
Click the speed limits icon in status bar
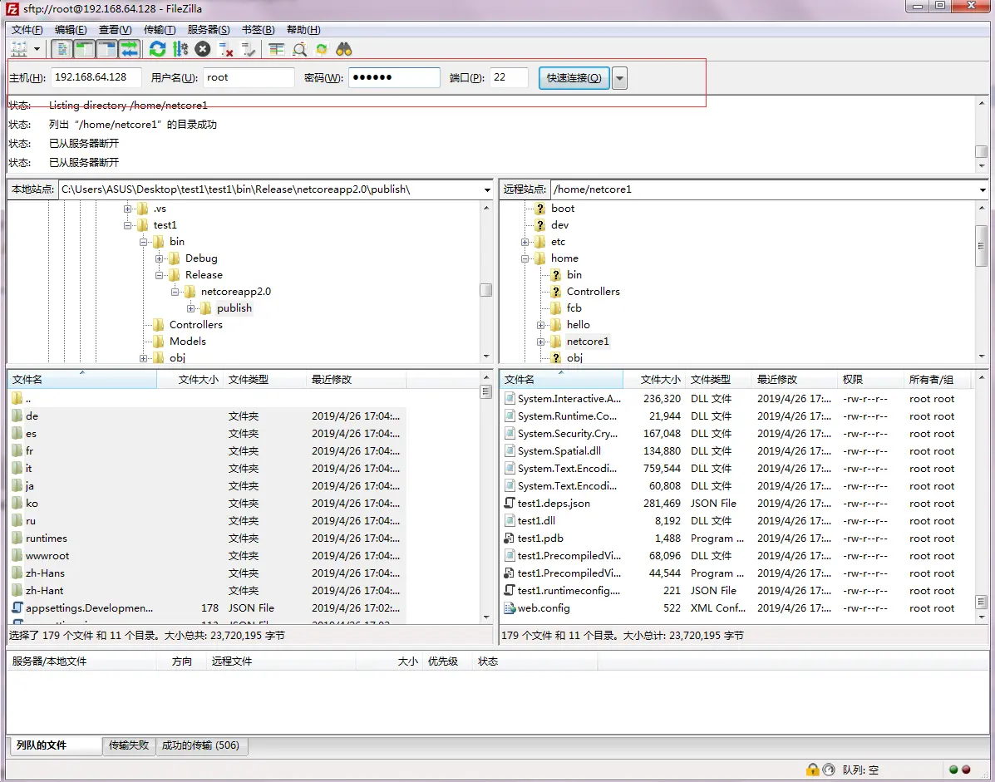pyautogui.click(x=829, y=770)
